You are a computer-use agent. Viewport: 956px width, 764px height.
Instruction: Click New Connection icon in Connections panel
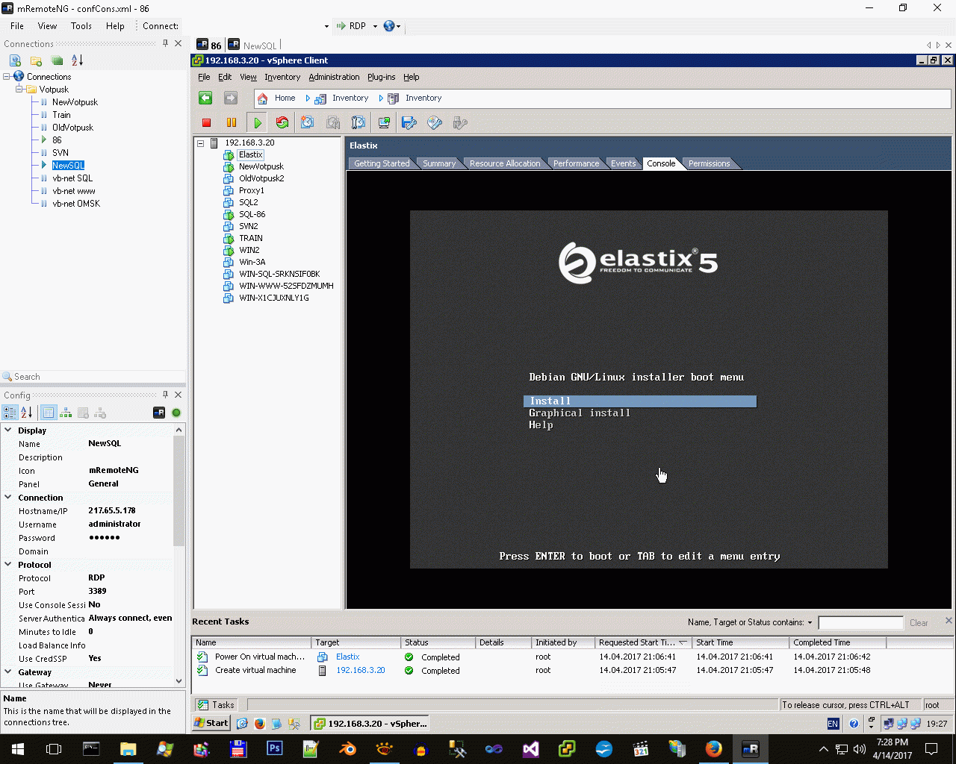pyautogui.click(x=15, y=60)
